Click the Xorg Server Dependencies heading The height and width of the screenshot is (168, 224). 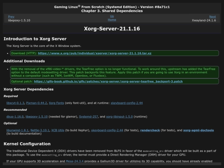[x=29, y=89]
